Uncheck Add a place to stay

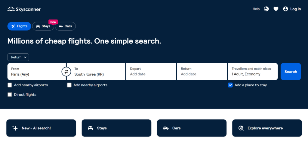[230, 85]
